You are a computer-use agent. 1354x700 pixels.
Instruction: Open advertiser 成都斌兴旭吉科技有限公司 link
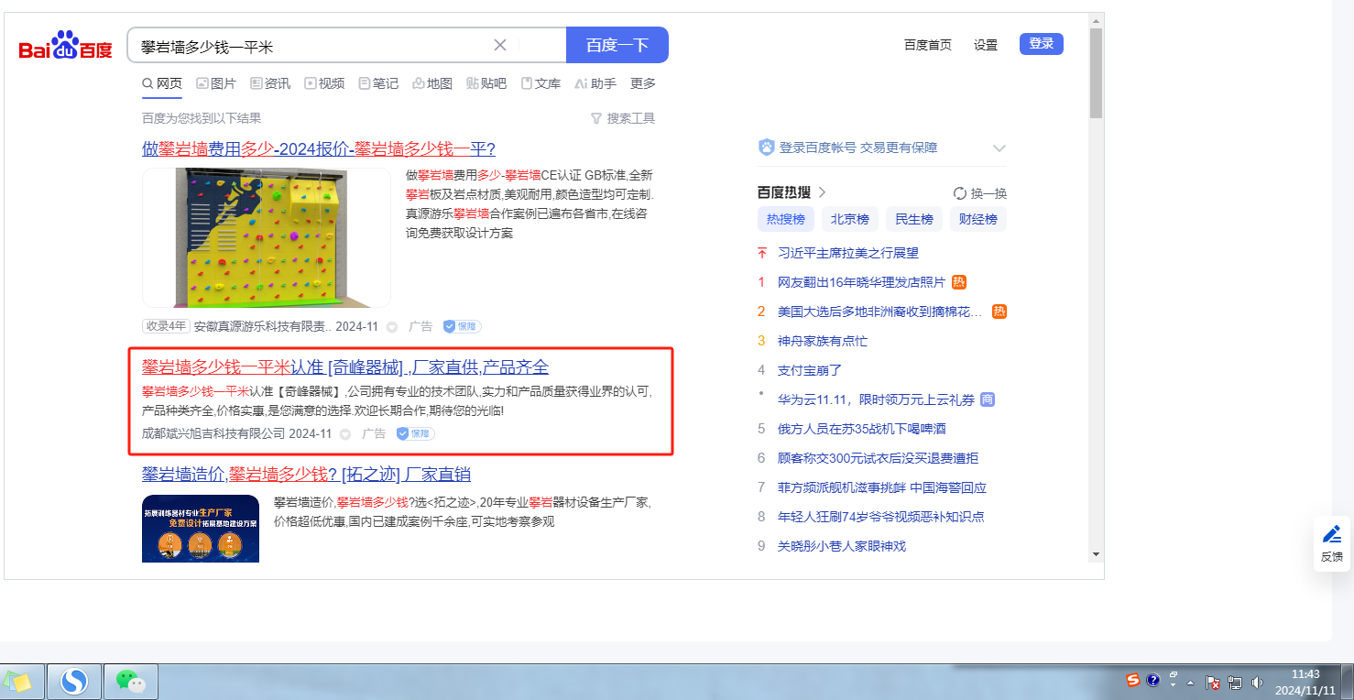[213, 433]
